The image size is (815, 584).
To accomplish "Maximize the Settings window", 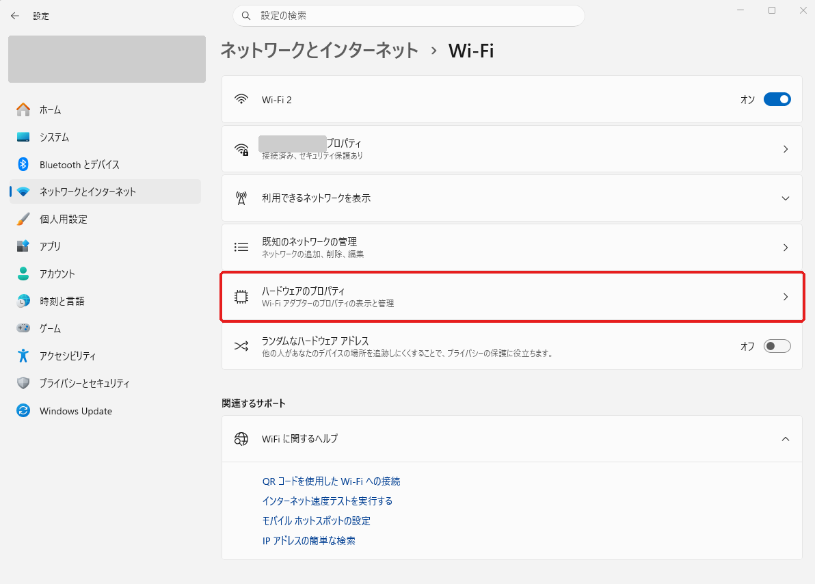I will (x=772, y=10).
